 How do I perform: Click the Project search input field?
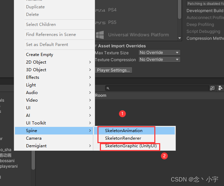tap(157, 88)
